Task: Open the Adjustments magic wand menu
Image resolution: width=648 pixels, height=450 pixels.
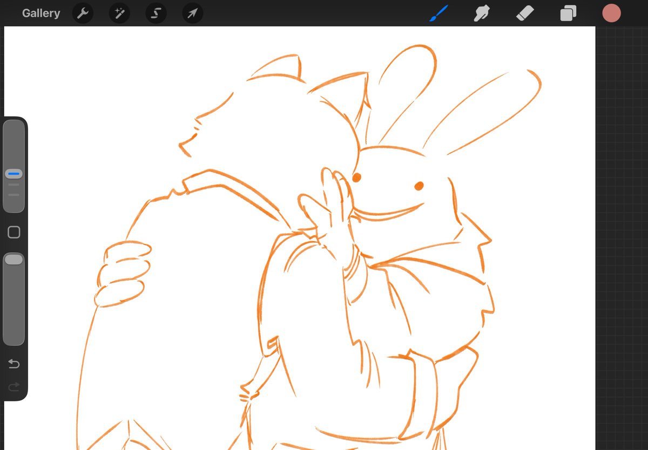Action: point(119,13)
